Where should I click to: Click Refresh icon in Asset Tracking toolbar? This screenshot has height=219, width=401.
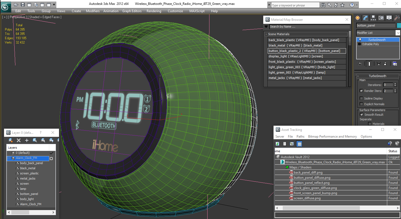277,144
